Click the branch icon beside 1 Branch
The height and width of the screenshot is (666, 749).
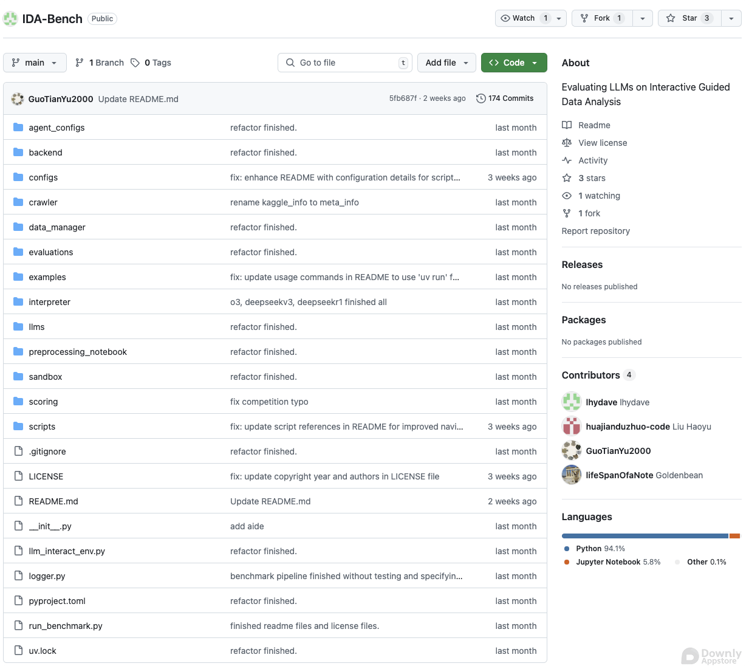(80, 63)
